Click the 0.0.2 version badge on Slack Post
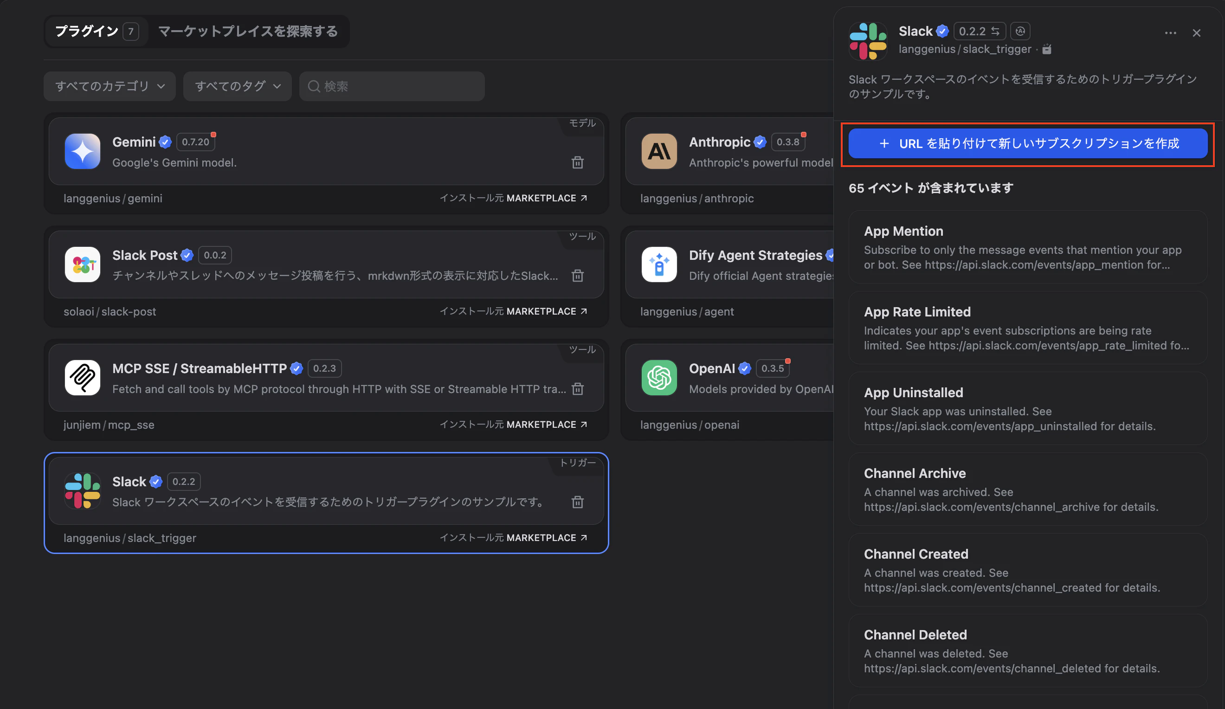Image resolution: width=1225 pixels, height=709 pixels. 215,255
